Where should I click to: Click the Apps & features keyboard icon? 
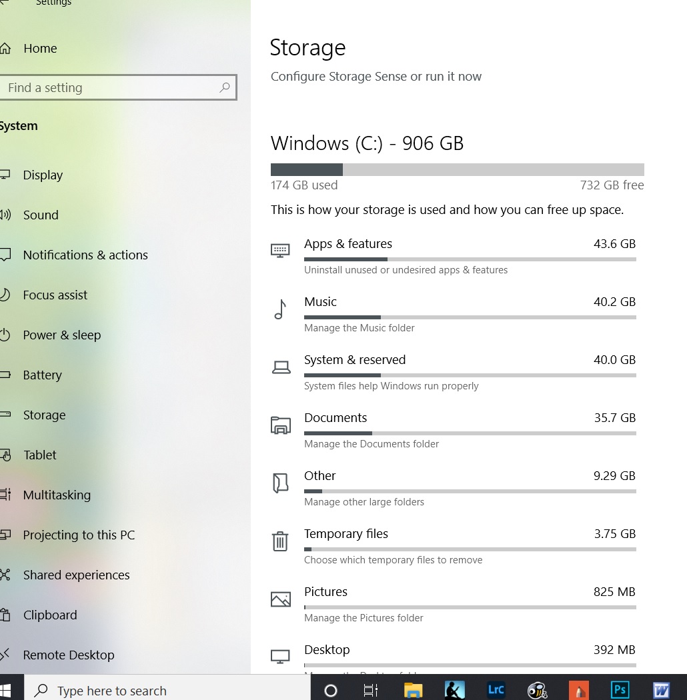(281, 251)
